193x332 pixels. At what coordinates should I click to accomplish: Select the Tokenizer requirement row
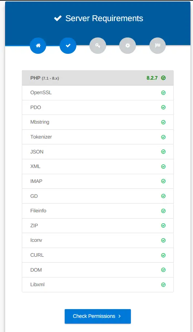click(x=98, y=137)
